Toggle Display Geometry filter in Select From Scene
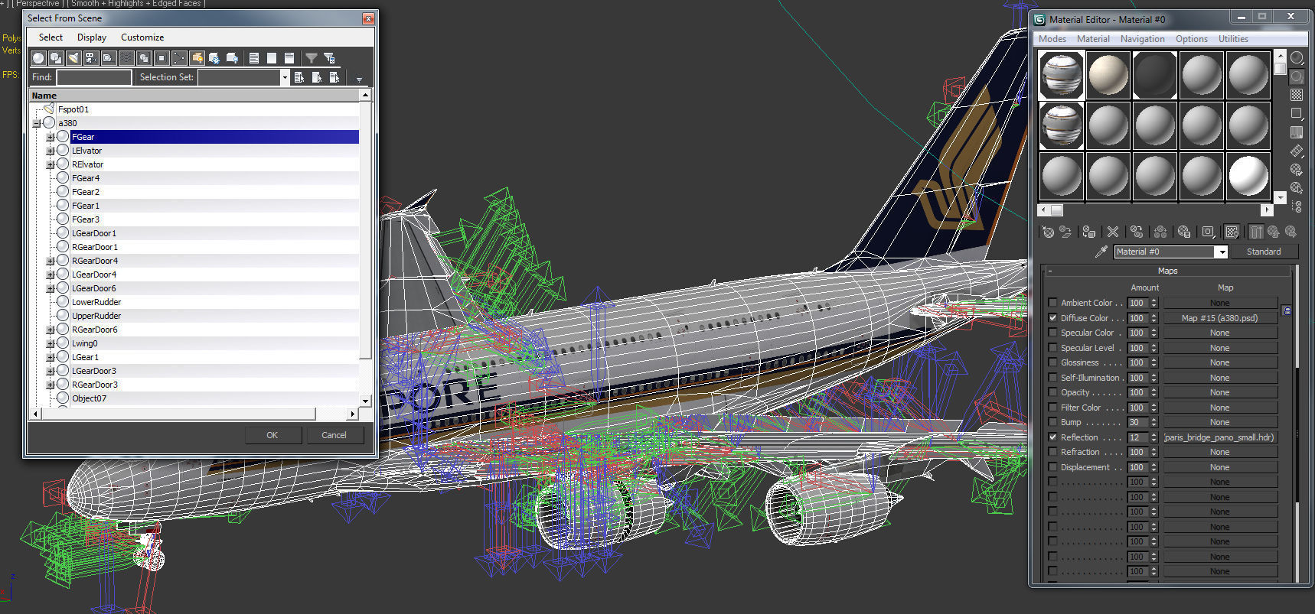1315x614 pixels. click(x=38, y=58)
